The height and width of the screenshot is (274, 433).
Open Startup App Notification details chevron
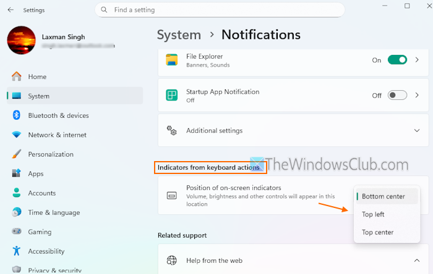click(x=417, y=95)
